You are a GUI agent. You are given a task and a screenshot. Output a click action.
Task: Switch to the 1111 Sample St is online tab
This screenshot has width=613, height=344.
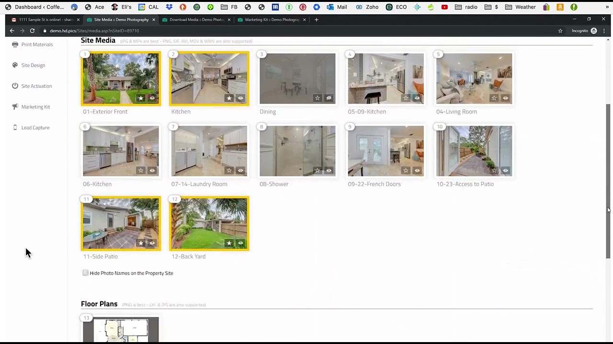tap(45, 20)
